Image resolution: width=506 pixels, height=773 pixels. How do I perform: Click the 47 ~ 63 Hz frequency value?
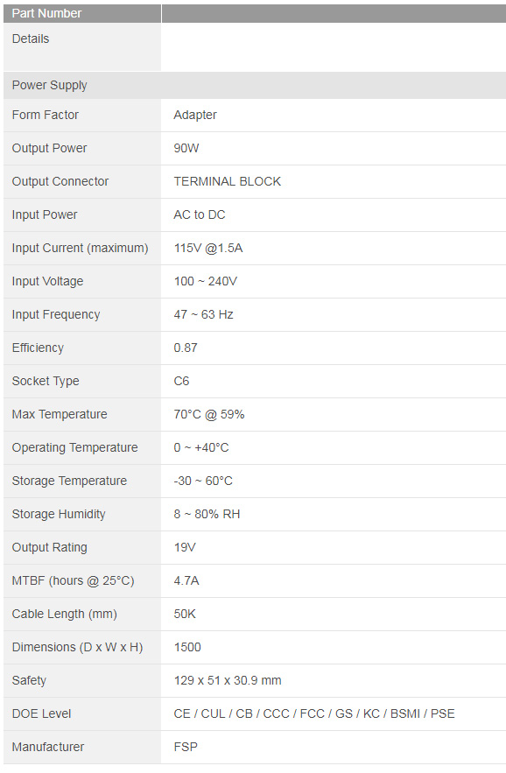[203, 314]
